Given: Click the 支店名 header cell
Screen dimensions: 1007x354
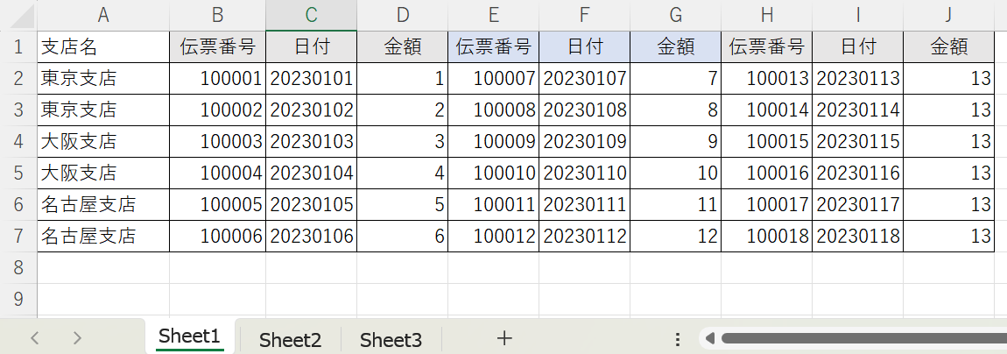Looking at the screenshot, I should [x=103, y=47].
